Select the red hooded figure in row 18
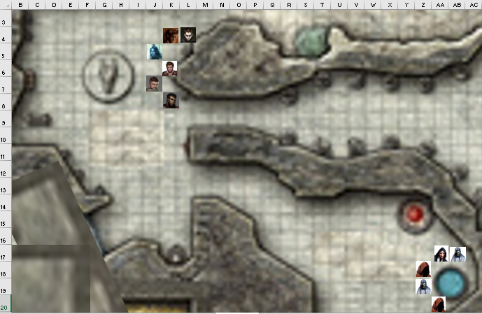 click(x=424, y=269)
